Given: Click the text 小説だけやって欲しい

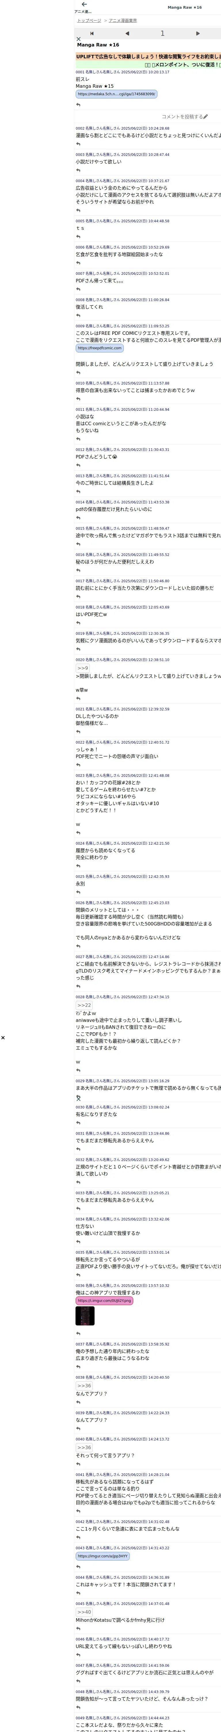Looking at the screenshot, I should [98, 162].
